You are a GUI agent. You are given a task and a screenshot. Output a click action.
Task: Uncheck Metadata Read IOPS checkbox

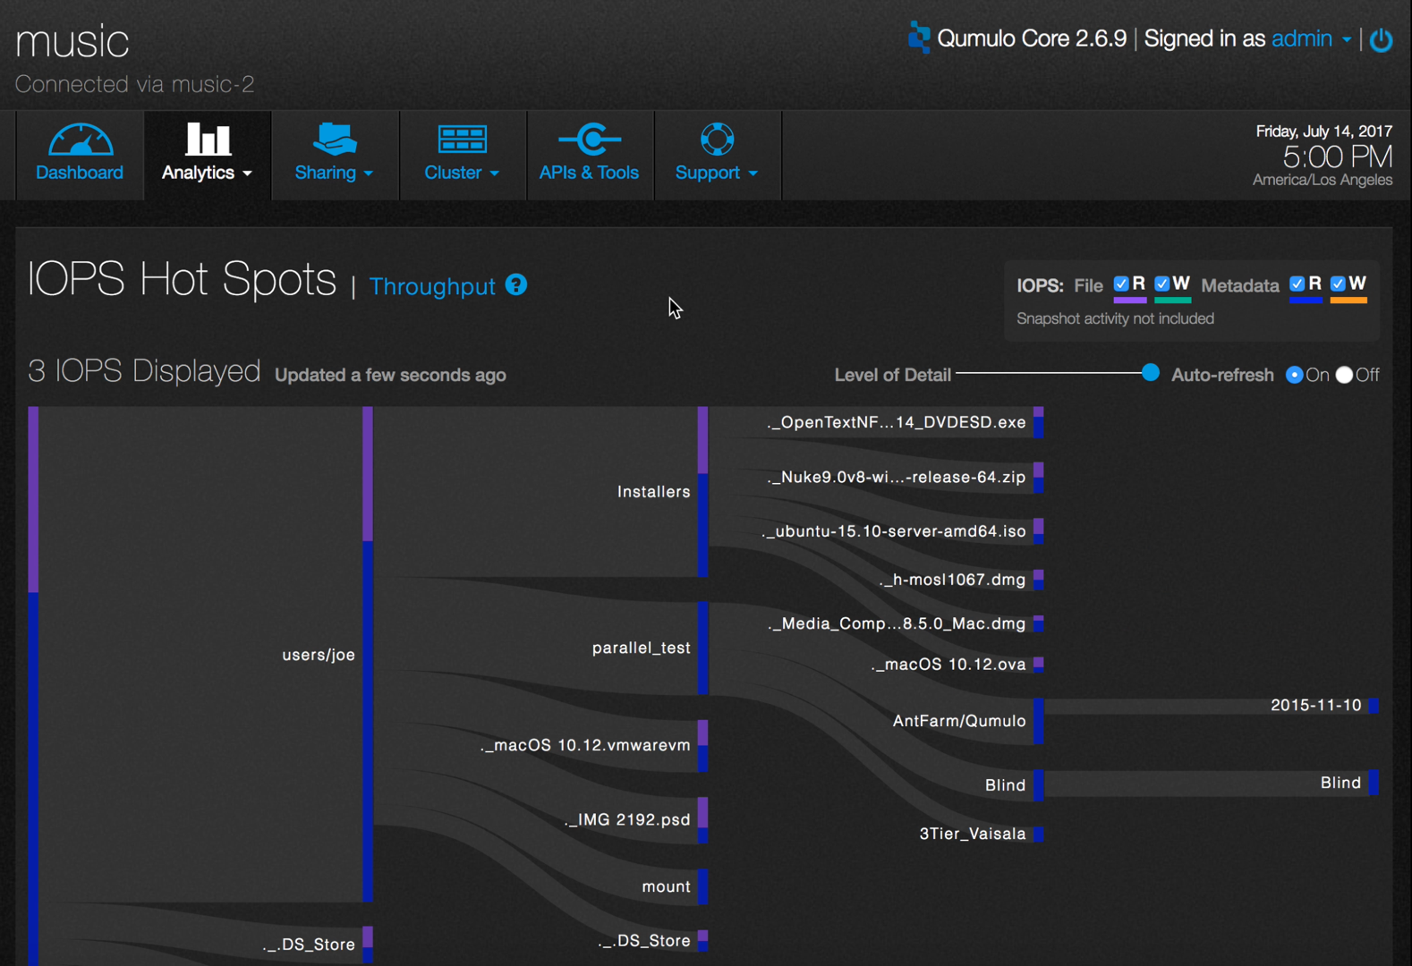pos(1297,284)
